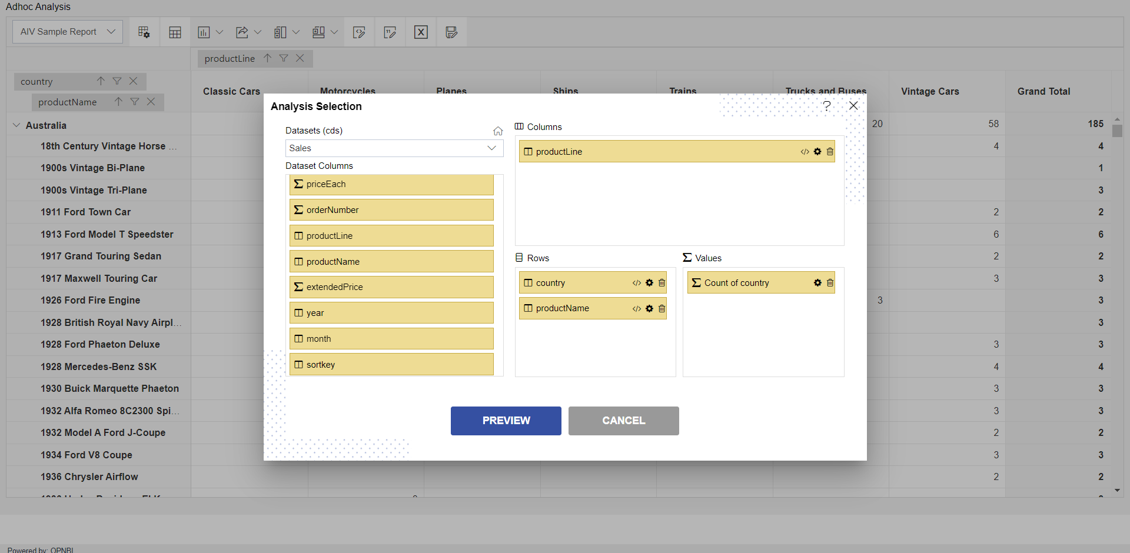Open settings gear for country row field
Screen dimensions: 1130x553
(x=649, y=283)
